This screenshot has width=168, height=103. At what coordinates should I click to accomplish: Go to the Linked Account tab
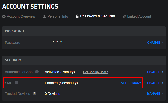pos(139,17)
